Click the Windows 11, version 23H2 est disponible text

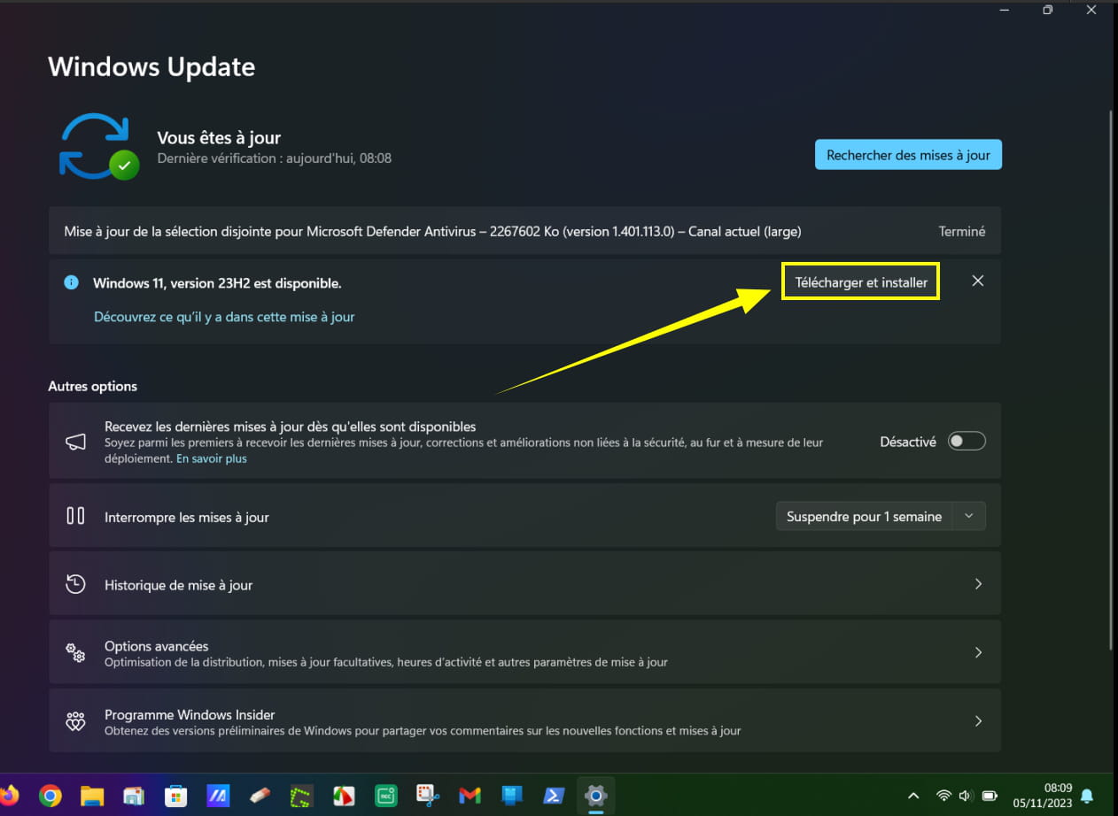pos(217,283)
